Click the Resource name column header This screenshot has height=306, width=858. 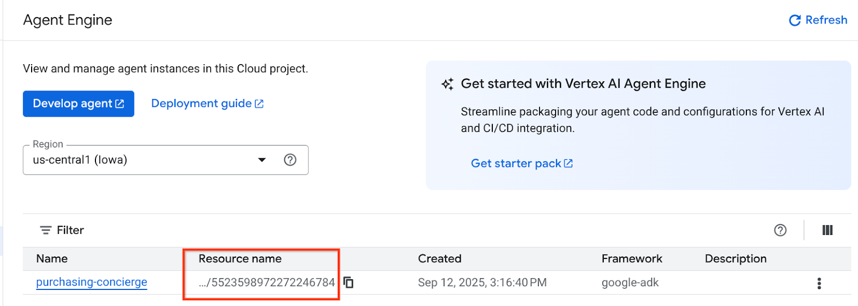pyautogui.click(x=240, y=259)
